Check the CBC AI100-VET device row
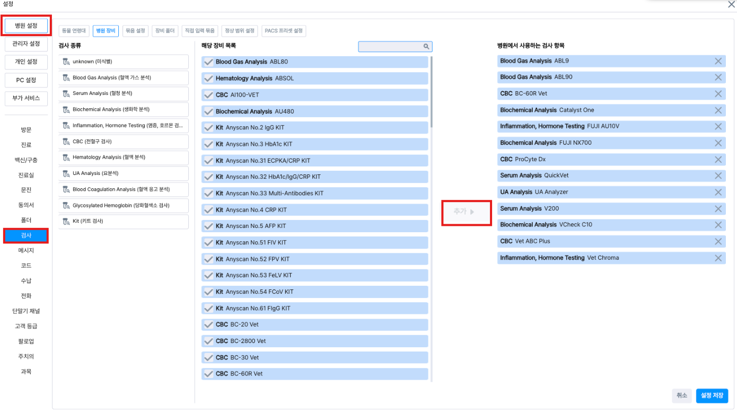Image resolution: width=737 pixels, height=413 pixels. (208, 95)
